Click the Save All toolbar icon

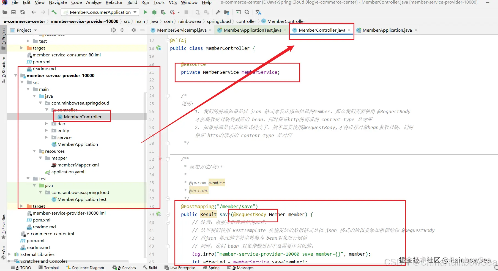click(x=13, y=12)
